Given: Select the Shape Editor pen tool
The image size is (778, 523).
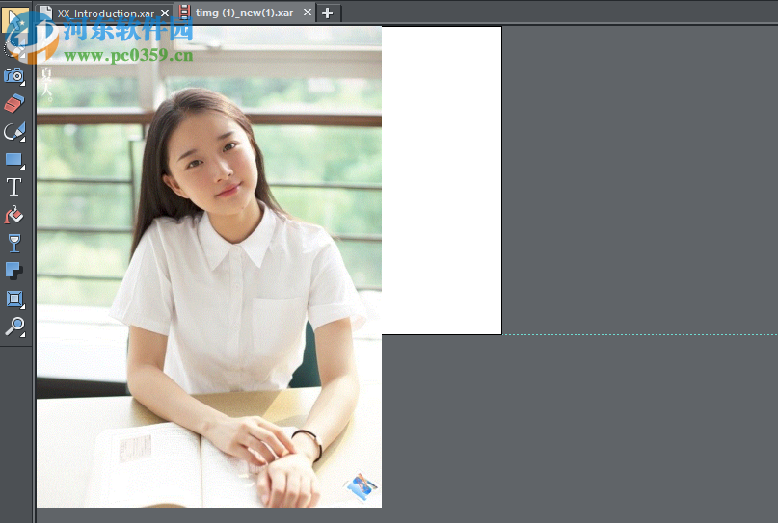Looking at the screenshot, I should pos(14,132).
